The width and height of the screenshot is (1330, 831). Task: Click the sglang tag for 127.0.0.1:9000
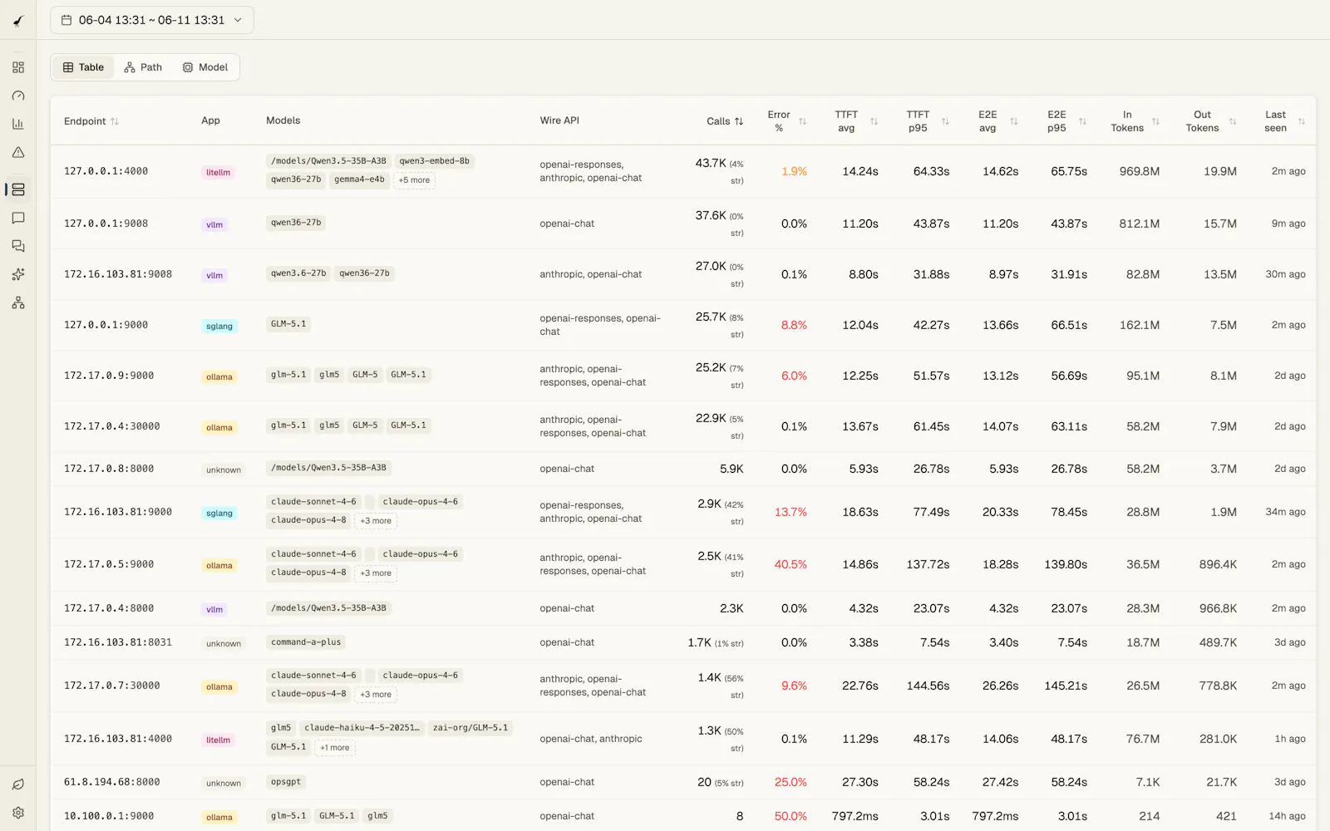[219, 327]
